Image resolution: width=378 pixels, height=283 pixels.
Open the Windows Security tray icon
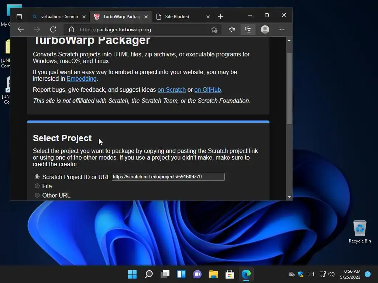(x=300, y=274)
